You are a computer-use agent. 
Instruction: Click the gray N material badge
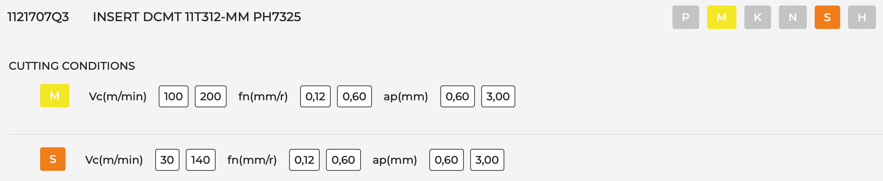[x=793, y=17]
